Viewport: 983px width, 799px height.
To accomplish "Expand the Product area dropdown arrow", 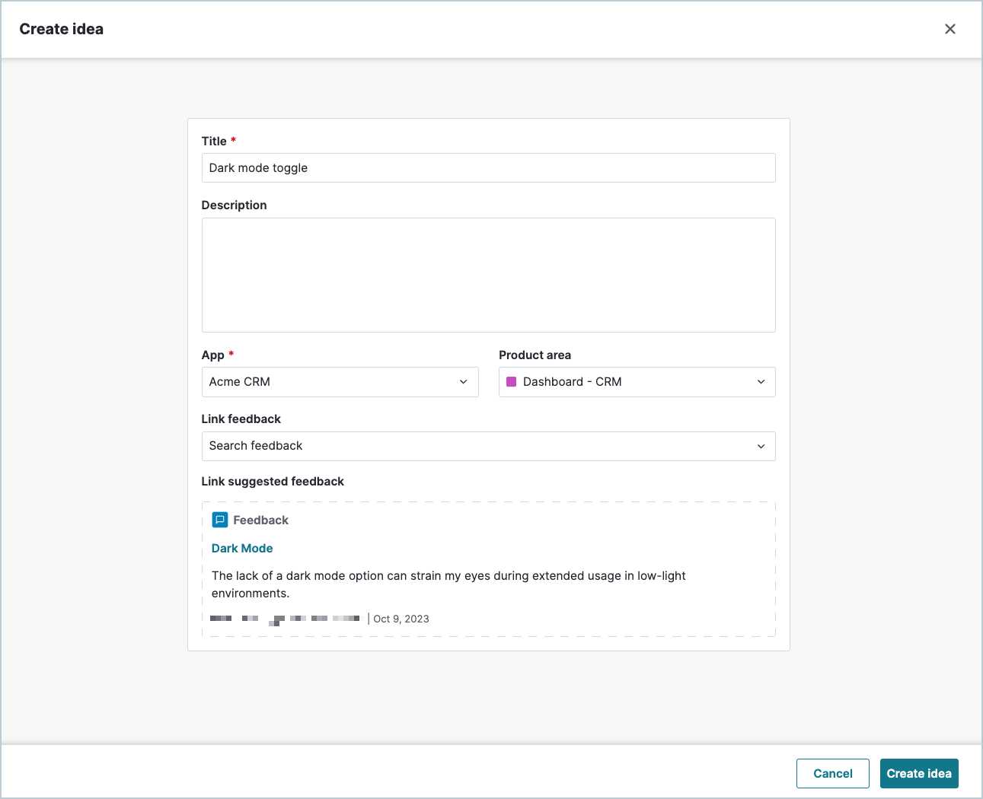I will coord(761,382).
